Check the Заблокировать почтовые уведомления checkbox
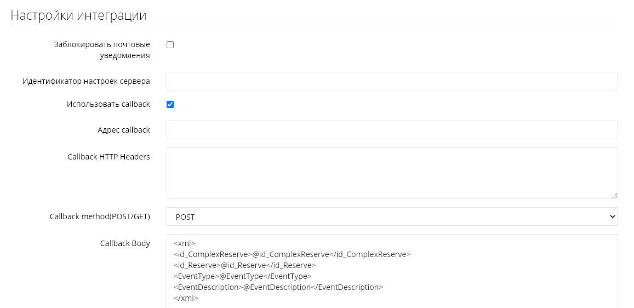 [x=170, y=45]
